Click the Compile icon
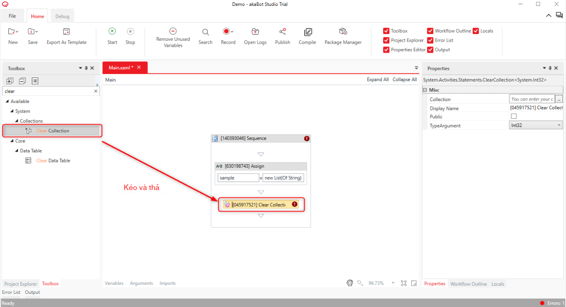Viewport: 566px width, 307px height. click(308, 32)
